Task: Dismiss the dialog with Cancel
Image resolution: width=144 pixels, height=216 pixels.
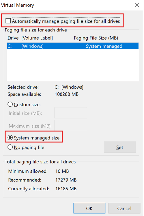Action: click(x=124, y=208)
